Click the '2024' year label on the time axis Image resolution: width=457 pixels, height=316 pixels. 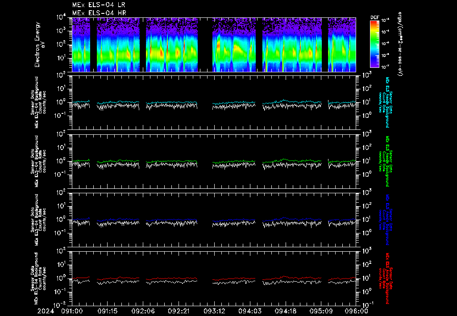click(46, 311)
